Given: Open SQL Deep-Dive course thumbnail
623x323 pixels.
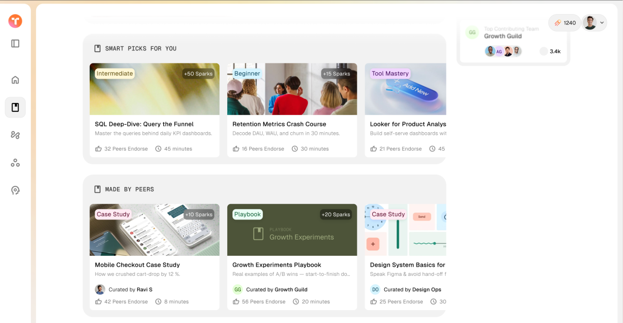Looking at the screenshot, I should [x=155, y=89].
